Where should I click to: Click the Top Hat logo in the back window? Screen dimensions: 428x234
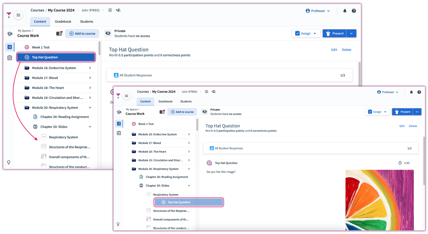tap(9, 15)
